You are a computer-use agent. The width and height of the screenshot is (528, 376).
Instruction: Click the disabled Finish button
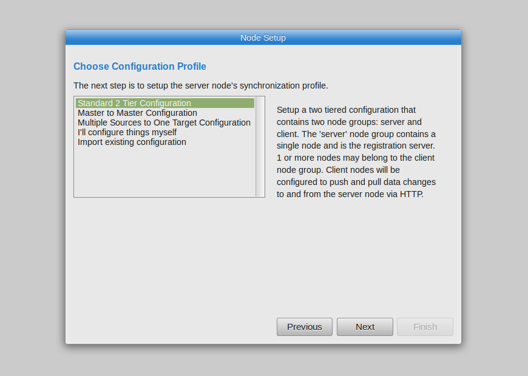[x=425, y=327]
